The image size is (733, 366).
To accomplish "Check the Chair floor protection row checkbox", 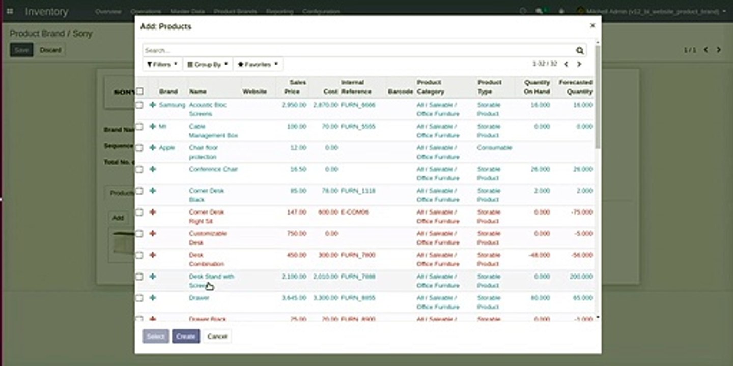I will 139,147.
